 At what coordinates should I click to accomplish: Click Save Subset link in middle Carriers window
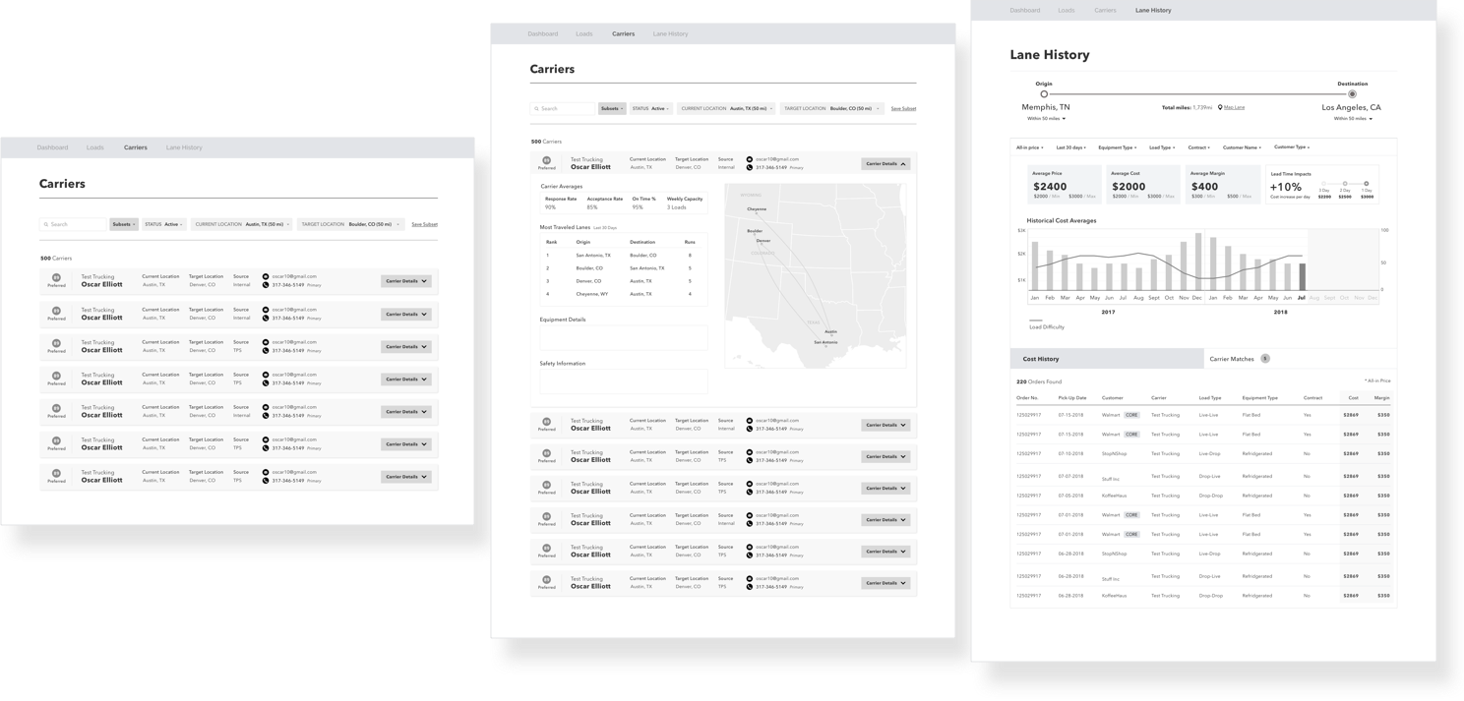coord(903,109)
